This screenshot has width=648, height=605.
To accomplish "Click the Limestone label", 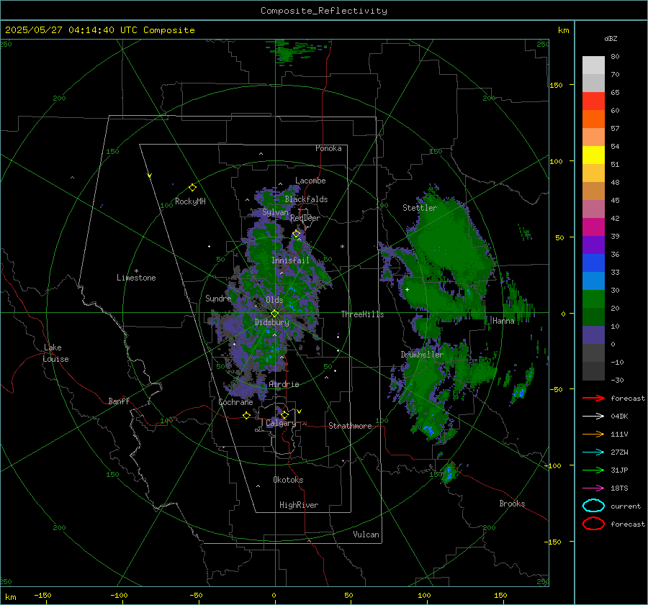I will pos(136,278).
